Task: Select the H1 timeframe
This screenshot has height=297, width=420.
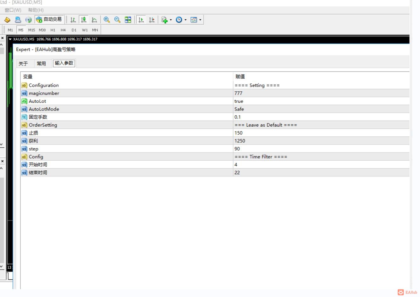Action: pos(53,30)
